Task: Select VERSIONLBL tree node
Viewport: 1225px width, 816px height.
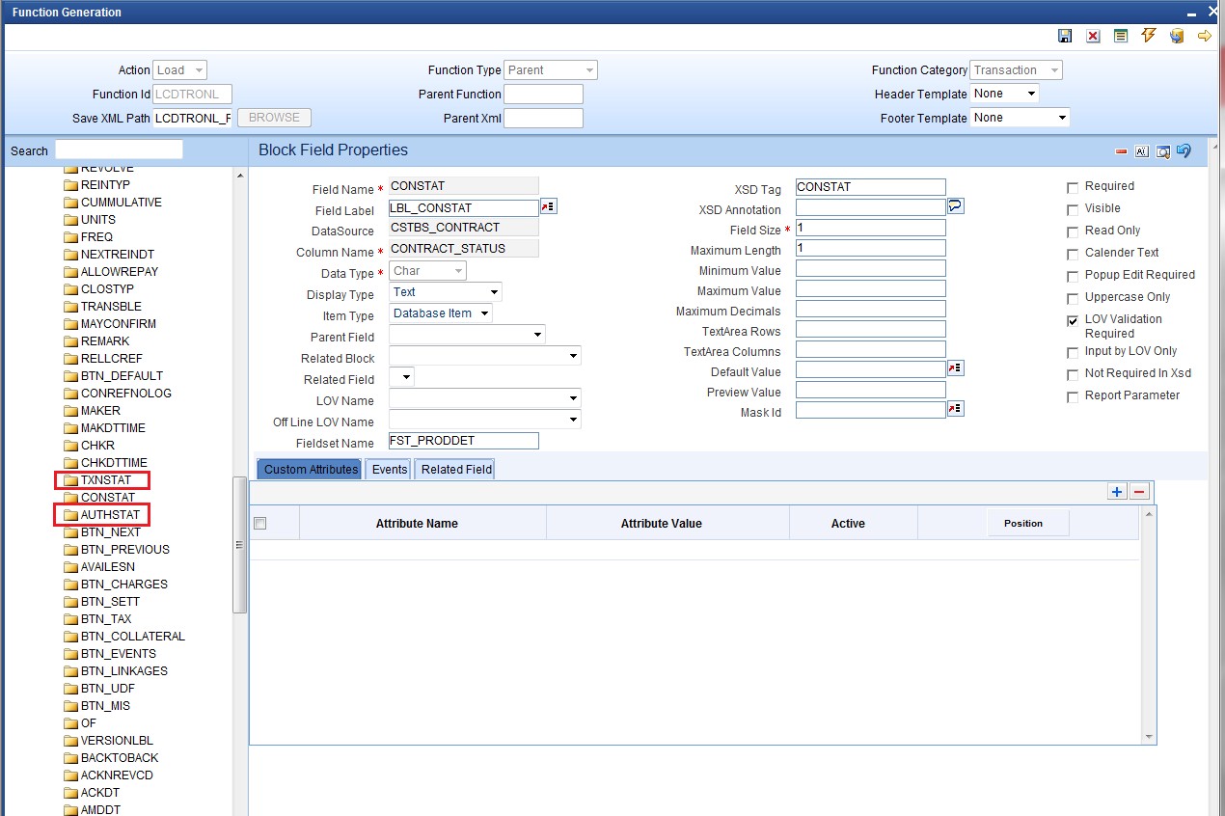Action: 117,741
